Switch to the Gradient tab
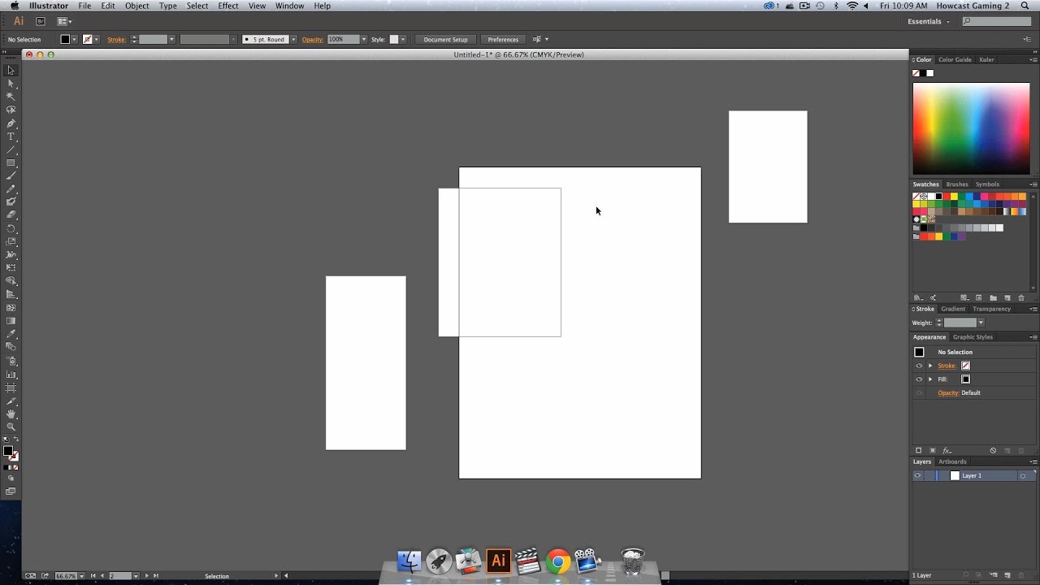 point(953,309)
